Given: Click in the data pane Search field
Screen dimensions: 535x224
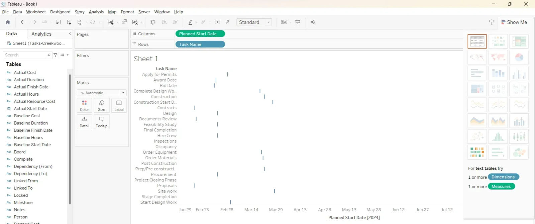Looking at the screenshot, I should 27,55.
